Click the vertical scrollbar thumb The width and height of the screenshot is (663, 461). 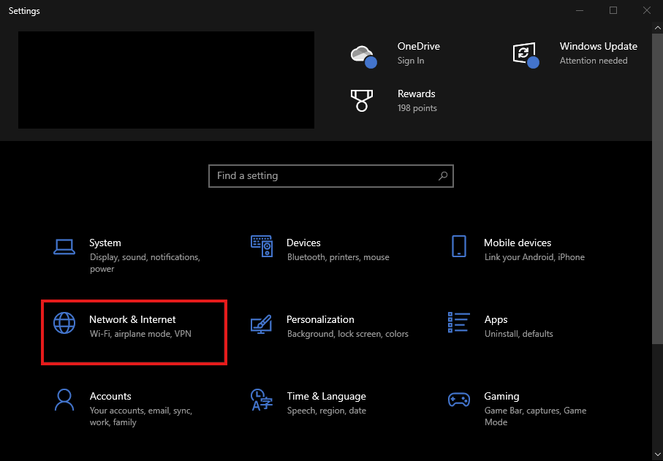coord(657,189)
